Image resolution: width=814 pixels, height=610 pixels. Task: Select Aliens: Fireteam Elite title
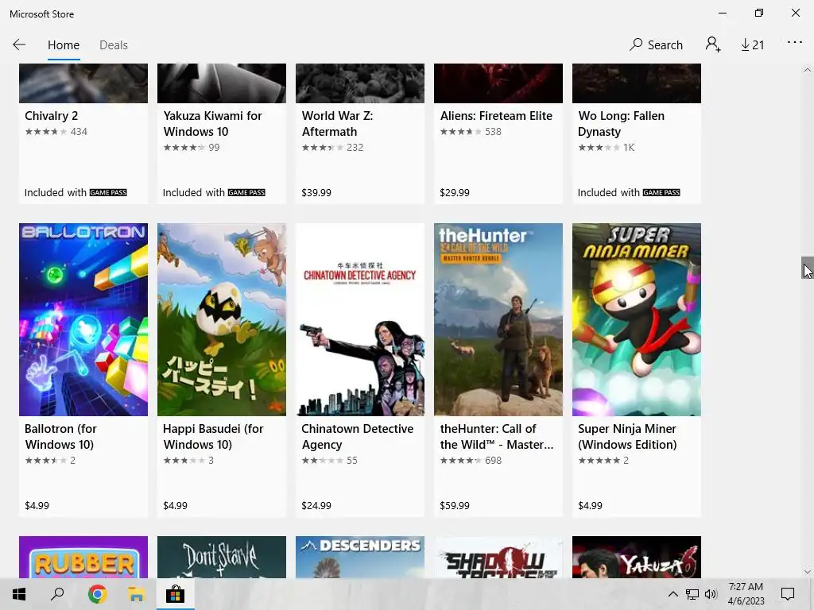(496, 116)
